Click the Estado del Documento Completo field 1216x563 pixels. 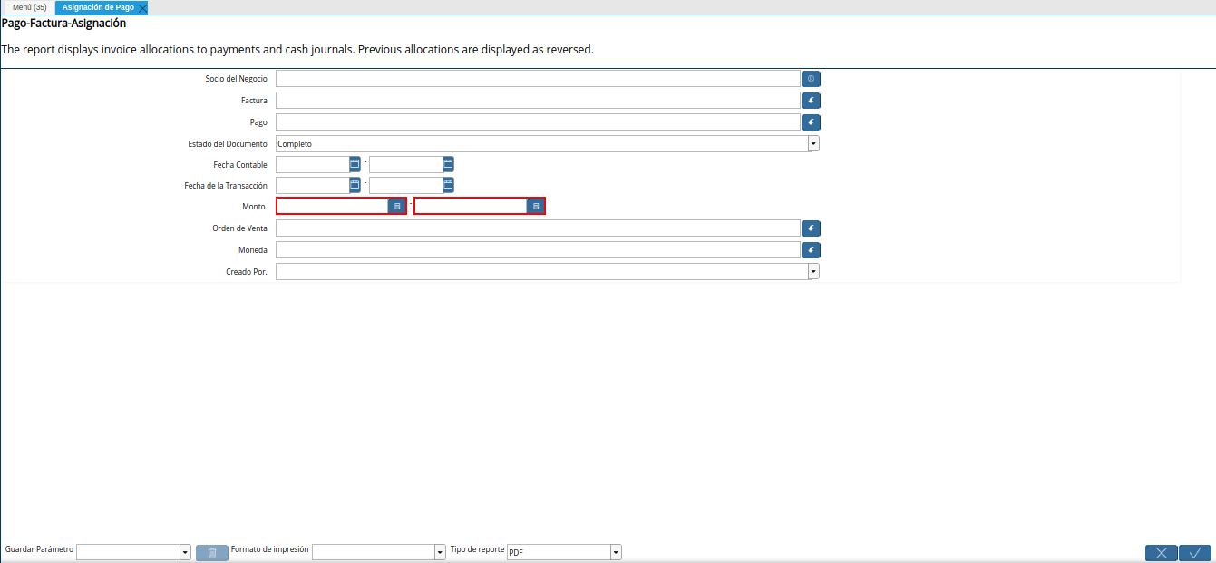coord(541,143)
